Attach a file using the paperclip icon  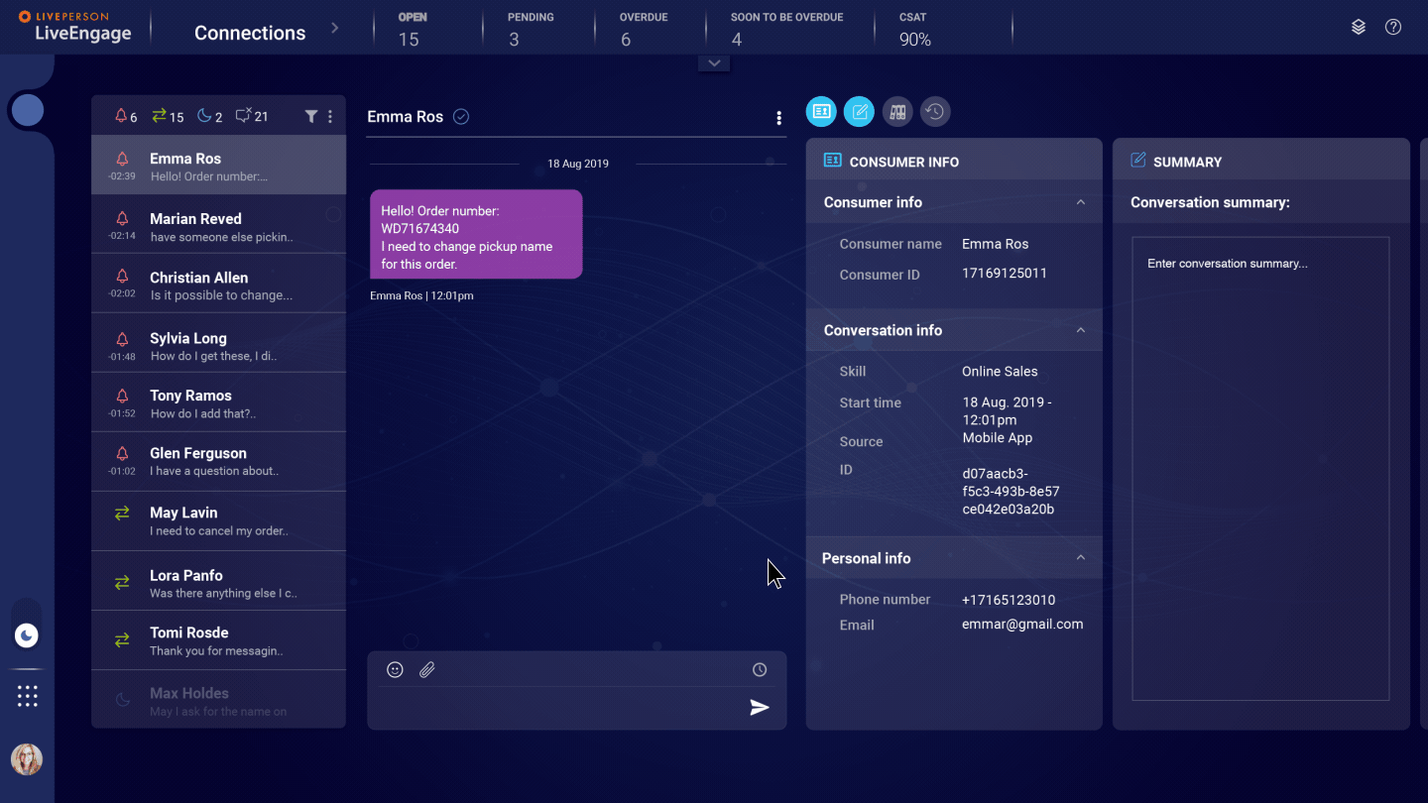click(x=426, y=669)
